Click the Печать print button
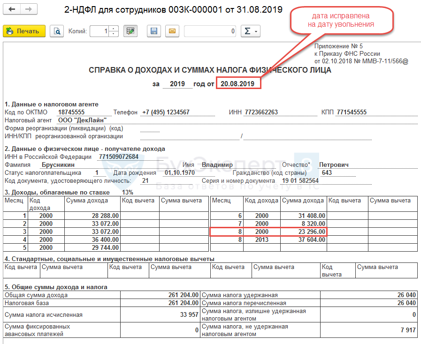Image resolution: width=421 pixels, height=344 pixels. (24, 31)
